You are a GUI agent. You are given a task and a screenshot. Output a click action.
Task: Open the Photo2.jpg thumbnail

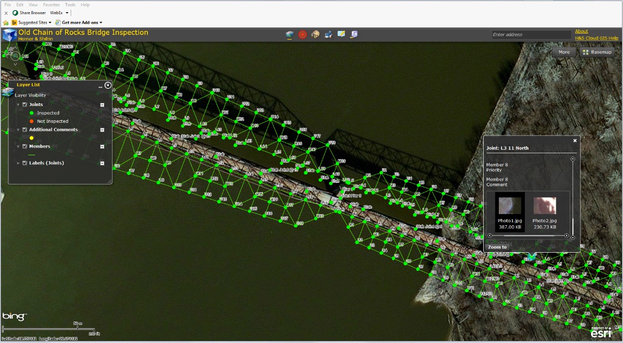tap(545, 206)
